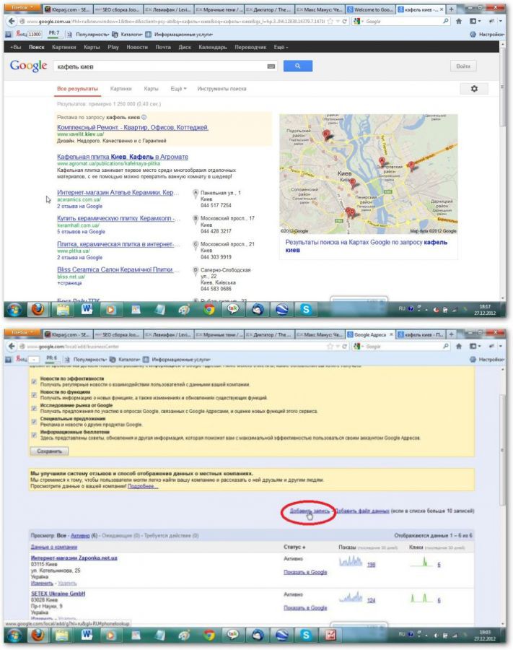This screenshot has height=650, width=513.
Task: Click Windows Start orb in bottom screenshot
Action: coord(14,635)
